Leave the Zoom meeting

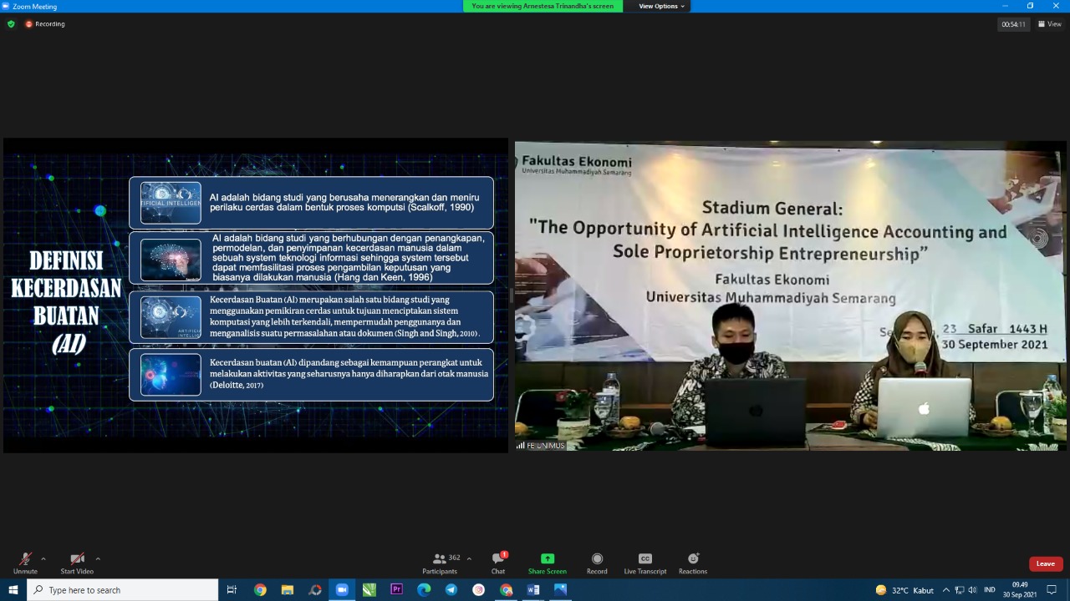tap(1046, 563)
